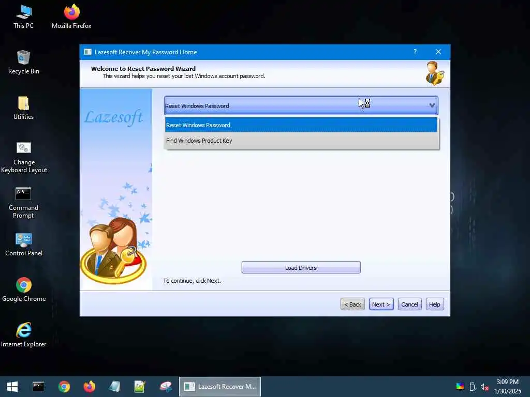Cancel the Reset Password Wizard
This screenshot has width=530, height=397.
[x=409, y=304]
